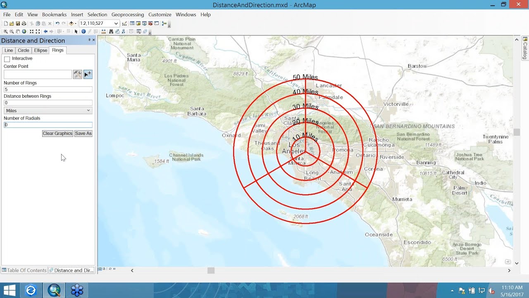Click the Add Data button
529x298 pixels.
pos(71,24)
